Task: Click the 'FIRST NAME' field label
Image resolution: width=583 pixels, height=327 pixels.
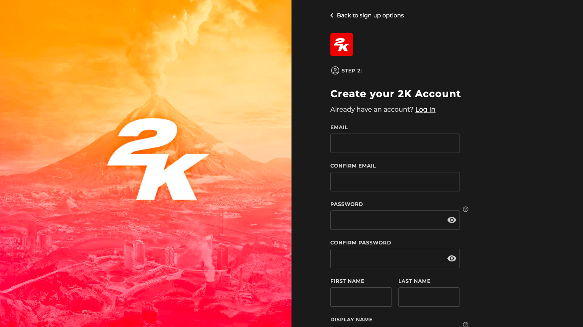Action: point(347,281)
